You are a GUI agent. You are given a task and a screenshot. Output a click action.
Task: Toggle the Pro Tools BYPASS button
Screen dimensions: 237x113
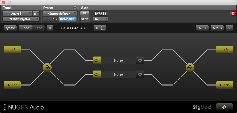point(101,14)
